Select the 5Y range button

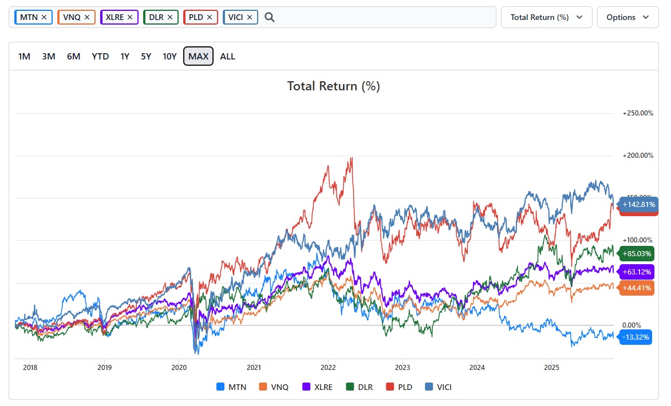146,56
